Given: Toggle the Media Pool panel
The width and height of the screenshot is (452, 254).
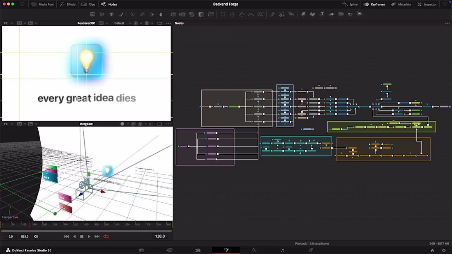Looking at the screenshot, I should (43, 5).
